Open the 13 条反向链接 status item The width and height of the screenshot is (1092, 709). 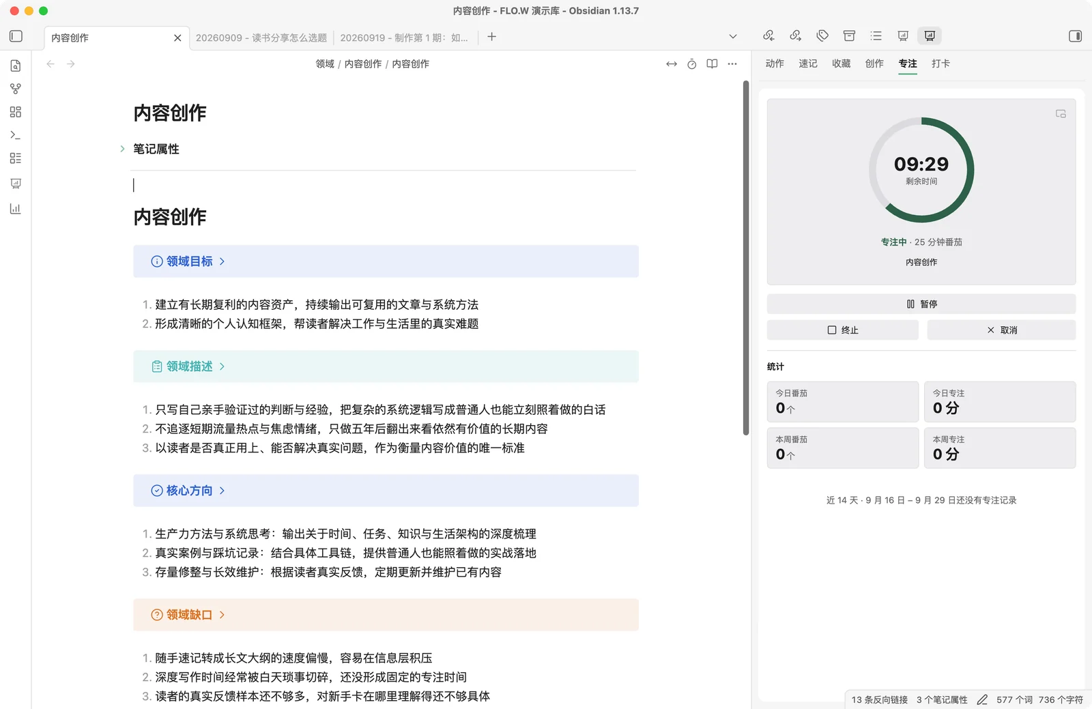coord(879,699)
